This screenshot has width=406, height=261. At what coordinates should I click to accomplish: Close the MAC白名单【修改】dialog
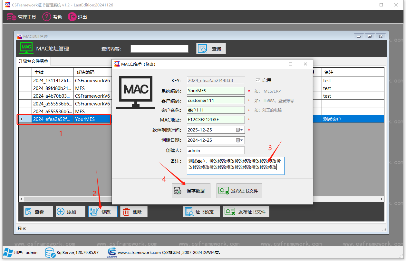305,64
